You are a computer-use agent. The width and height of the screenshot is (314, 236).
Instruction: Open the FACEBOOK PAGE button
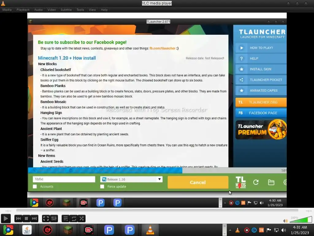click(x=261, y=113)
